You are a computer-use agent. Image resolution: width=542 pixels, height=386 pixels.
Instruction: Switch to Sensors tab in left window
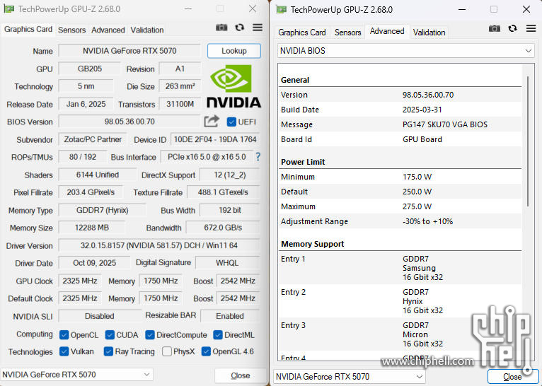pyautogui.click(x=71, y=30)
